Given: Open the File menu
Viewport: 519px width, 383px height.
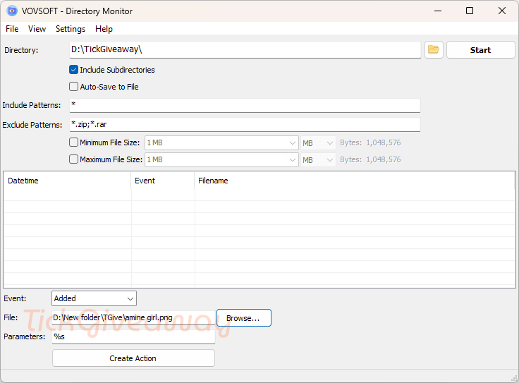Looking at the screenshot, I should click(x=12, y=29).
